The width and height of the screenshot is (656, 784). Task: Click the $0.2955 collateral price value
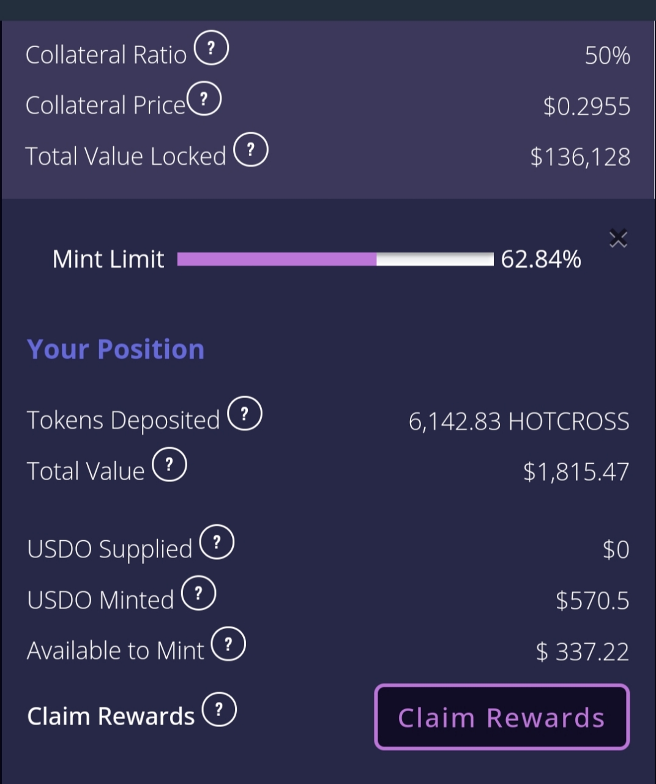(586, 107)
